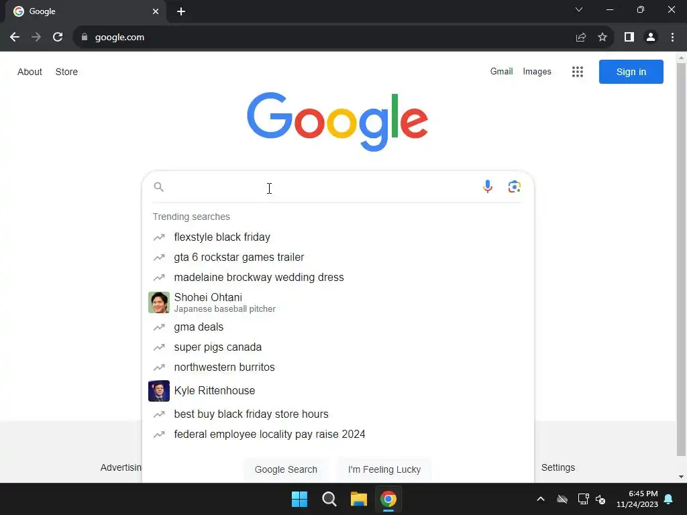This screenshot has height=515, width=687.
Task: Search by image with Google Lens
Action: tap(515, 186)
